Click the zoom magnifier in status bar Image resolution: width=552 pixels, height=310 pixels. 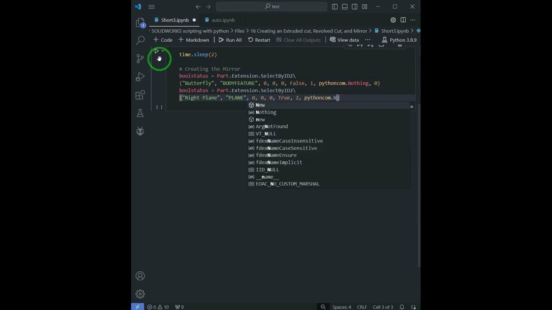click(323, 307)
